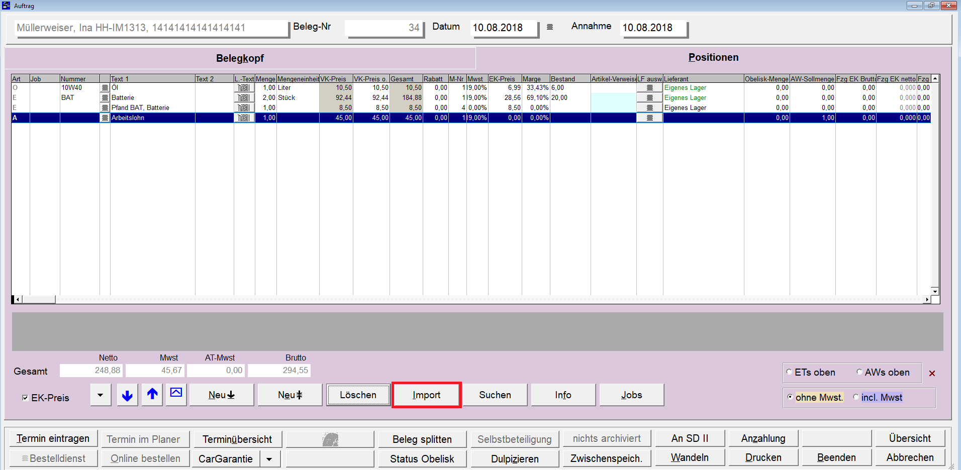961x470 pixels.
Task: Click Beleg splitten button
Action: click(x=422, y=439)
